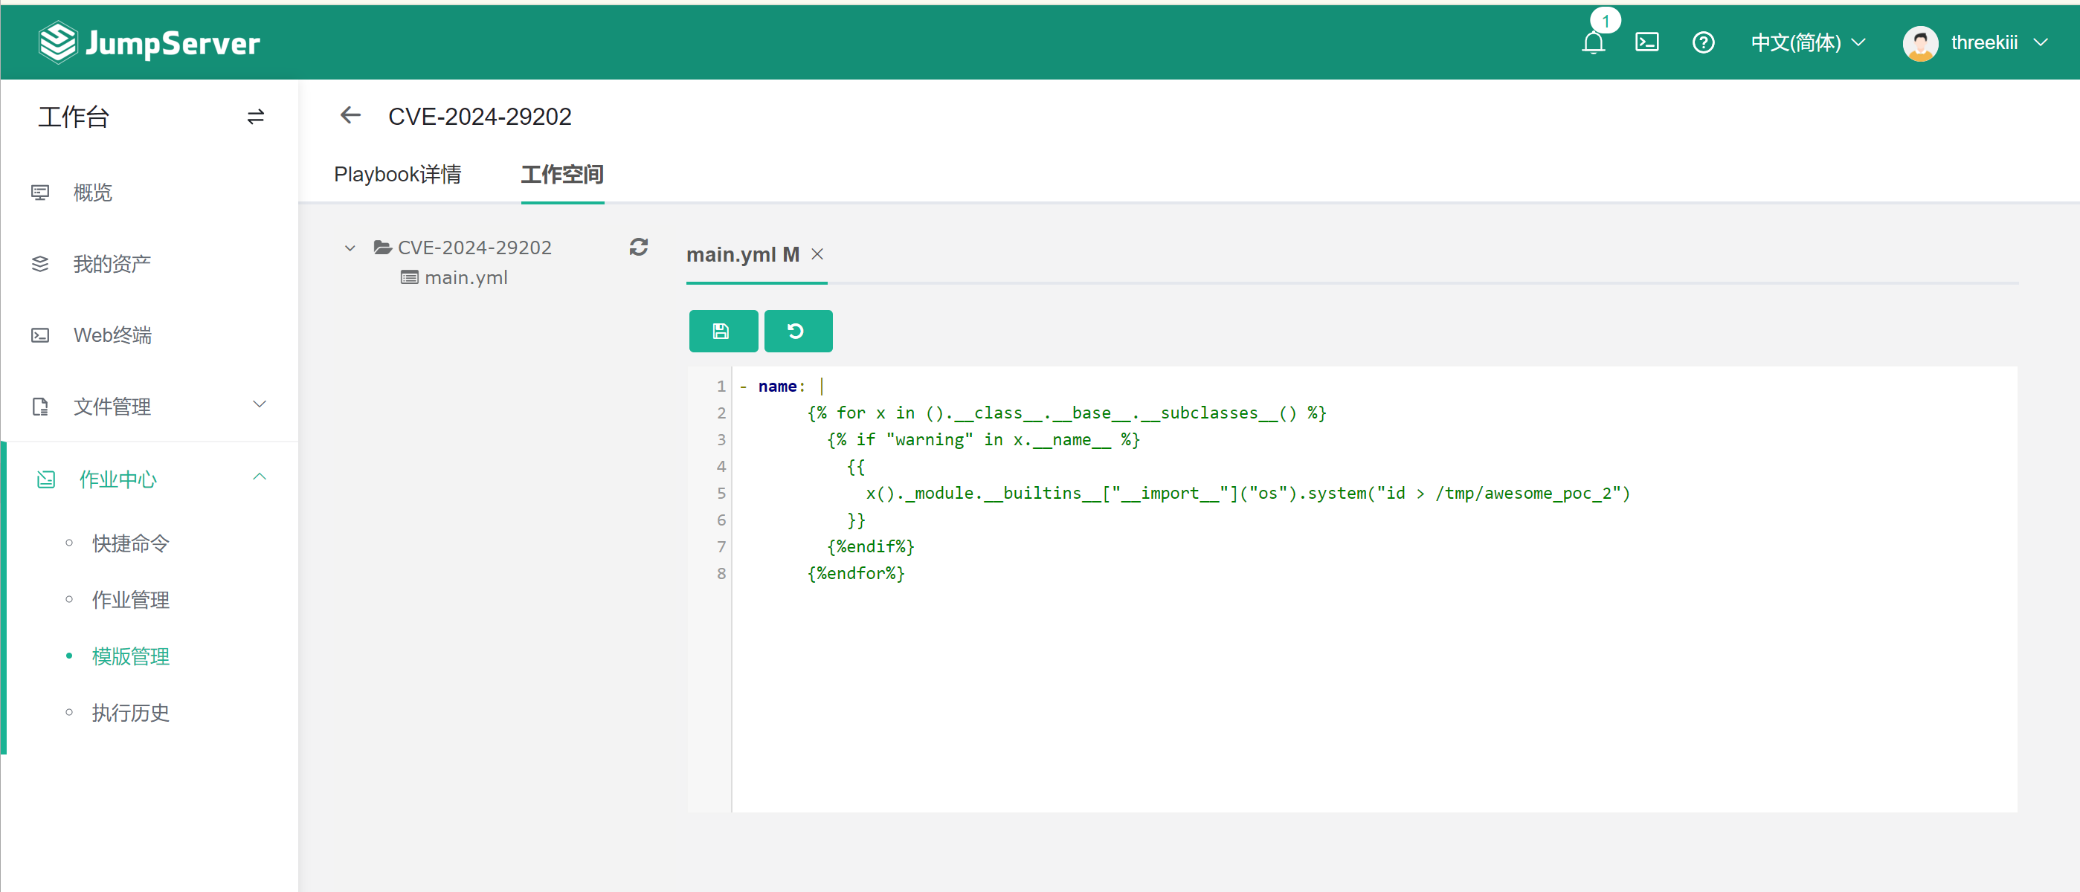Go to 执行历史 page
Screen dimensions: 2080x892
click(x=130, y=713)
